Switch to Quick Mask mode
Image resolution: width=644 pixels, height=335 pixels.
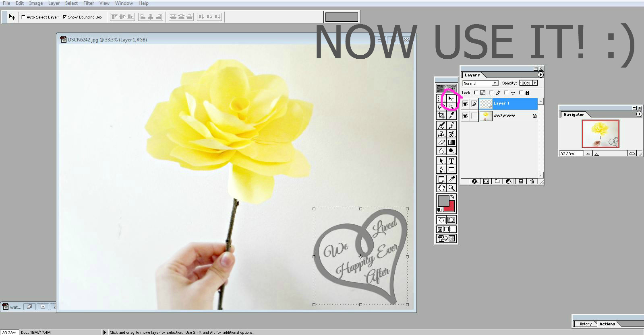(451, 220)
